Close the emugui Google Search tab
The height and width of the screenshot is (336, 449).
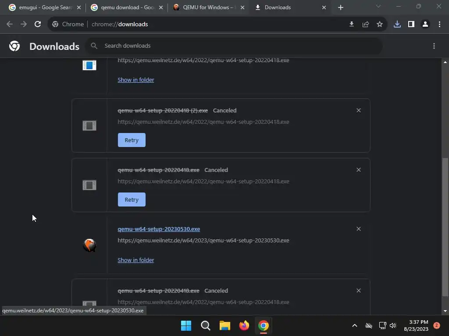(x=79, y=7)
